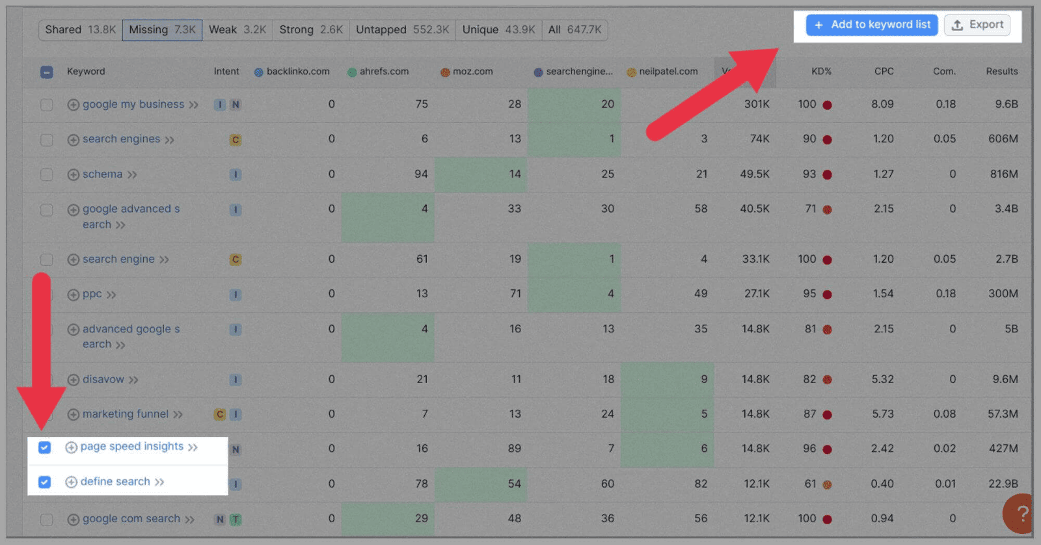This screenshot has width=1041, height=545.
Task: Switch to the Missing 7.3K tab
Action: [x=163, y=30]
